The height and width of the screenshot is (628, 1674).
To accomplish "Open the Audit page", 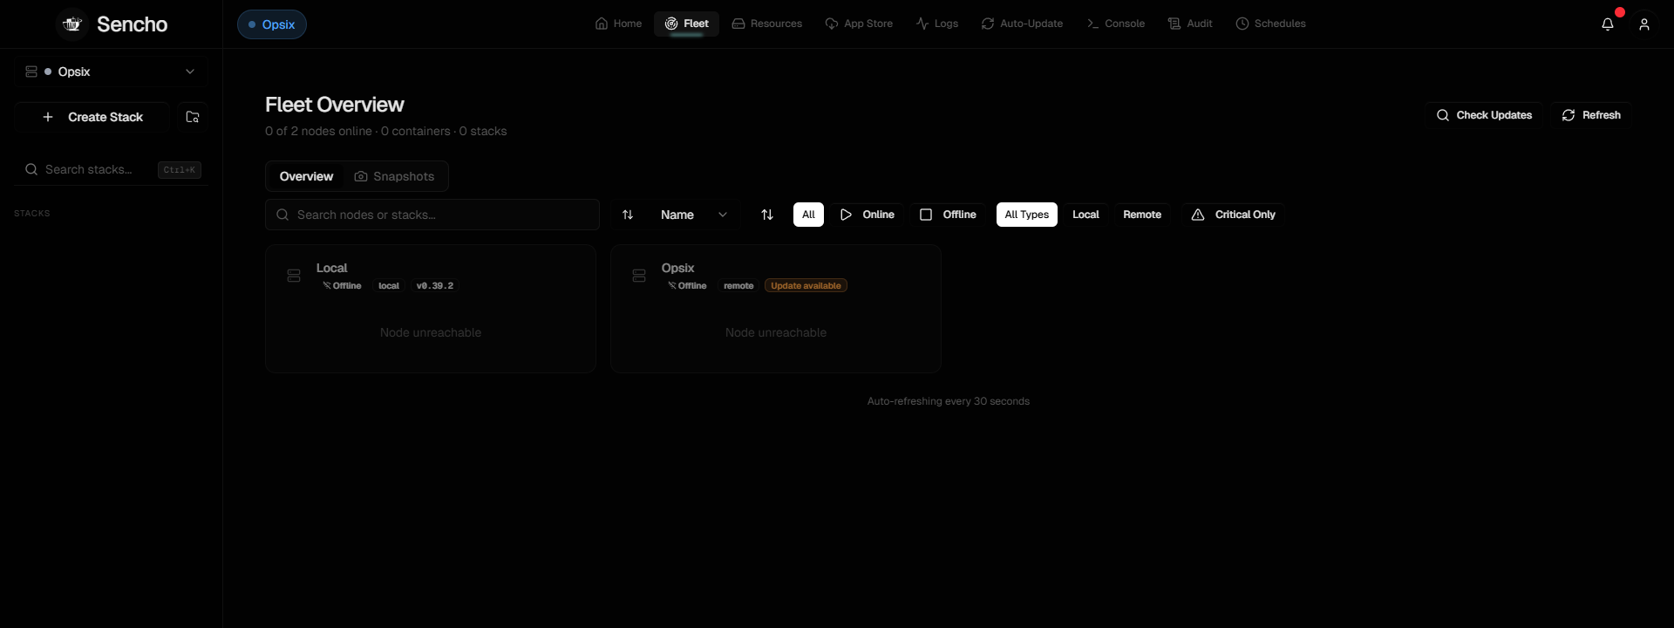I will pos(1190,24).
